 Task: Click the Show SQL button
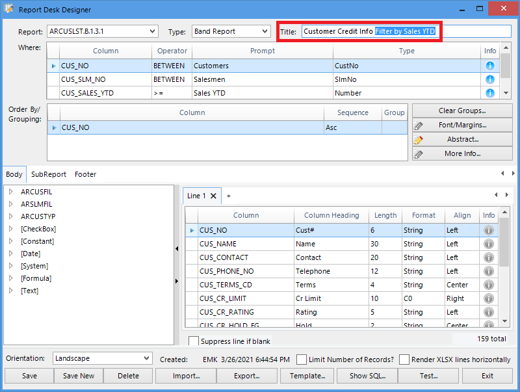[367, 376]
